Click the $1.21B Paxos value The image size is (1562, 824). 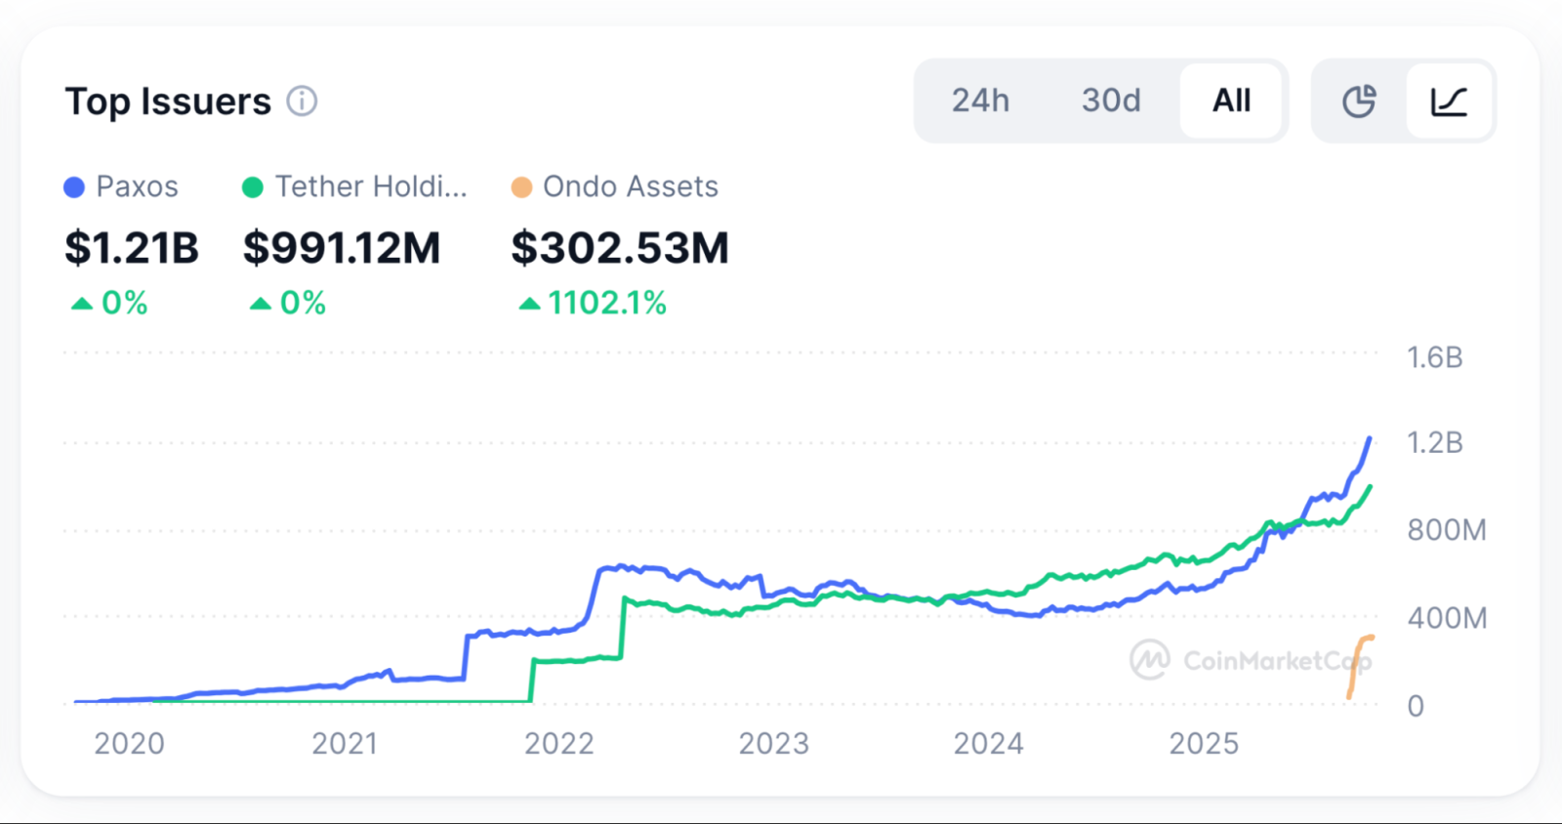132,248
